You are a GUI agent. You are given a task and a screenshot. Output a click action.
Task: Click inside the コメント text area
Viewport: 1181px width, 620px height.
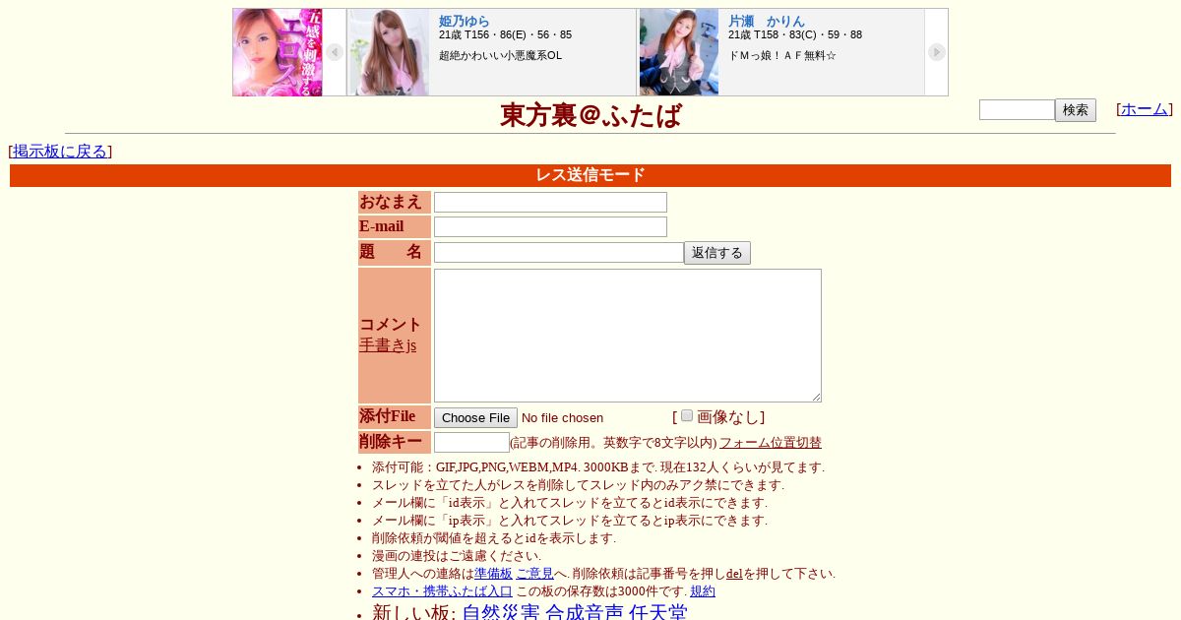click(x=628, y=336)
